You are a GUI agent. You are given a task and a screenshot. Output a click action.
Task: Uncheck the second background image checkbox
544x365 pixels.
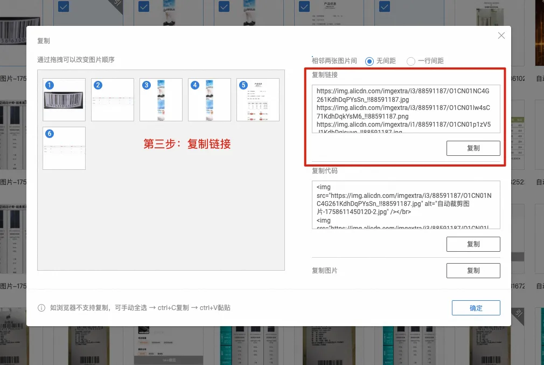[144, 6]
